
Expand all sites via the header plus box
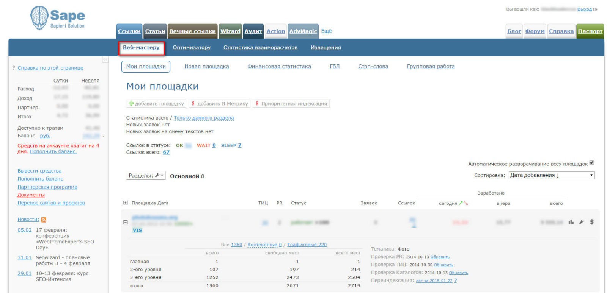coord(126,203)
